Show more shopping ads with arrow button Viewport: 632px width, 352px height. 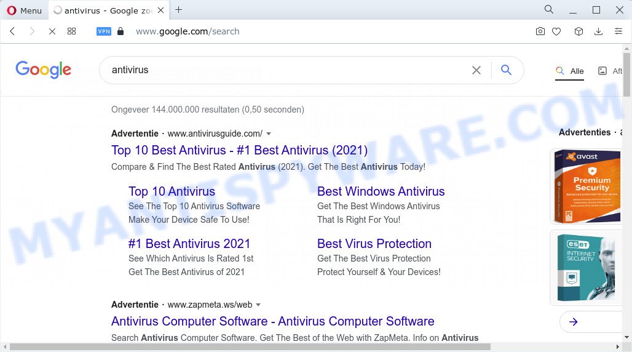[x=574, y=322]
